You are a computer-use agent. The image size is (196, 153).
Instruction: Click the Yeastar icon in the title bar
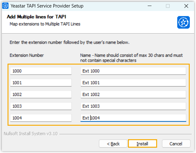pos(5,6)
